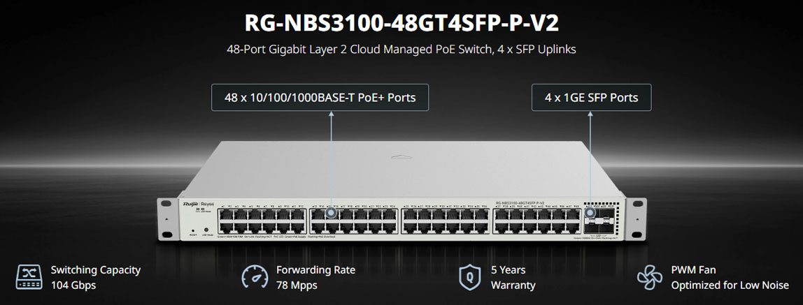Click the circular marker on PoE+ ports
The image size is (803, 305).
pyautogui.click(x=332, y=213)
